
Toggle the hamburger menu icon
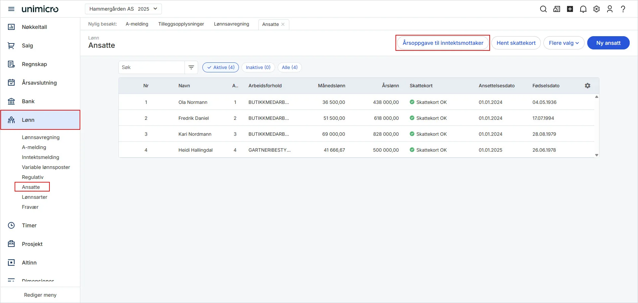pos(11,9)
